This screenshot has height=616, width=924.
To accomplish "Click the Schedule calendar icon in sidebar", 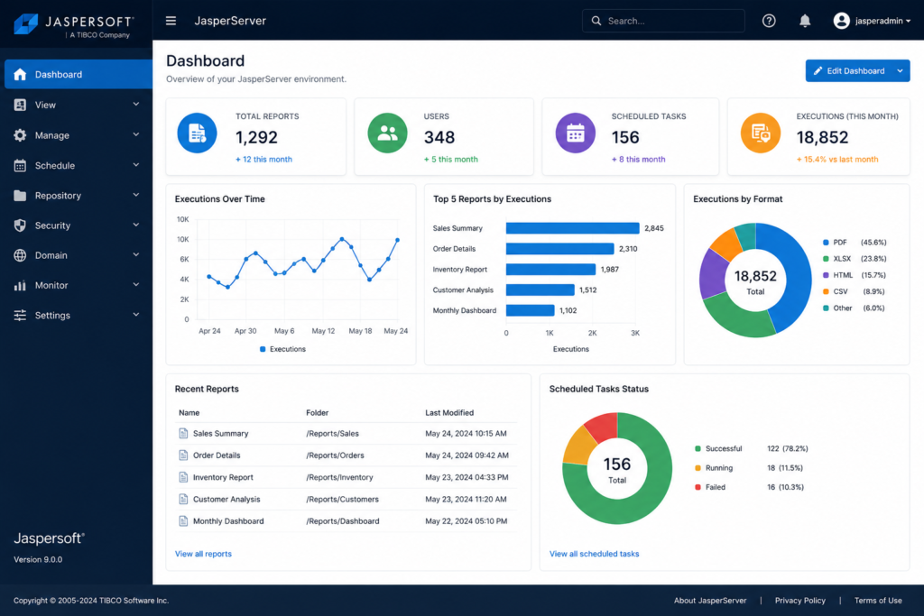I will click(20, 165).
